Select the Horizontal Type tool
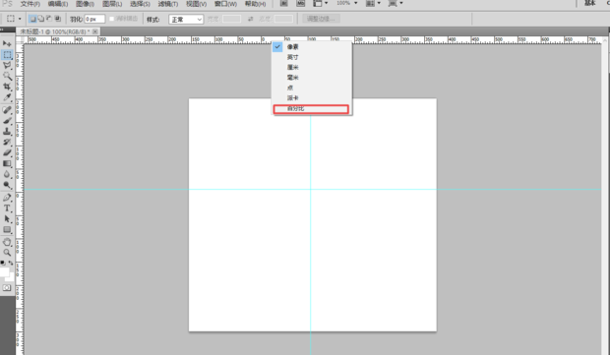The image size is (610, 355). click(x=7, y=208)
